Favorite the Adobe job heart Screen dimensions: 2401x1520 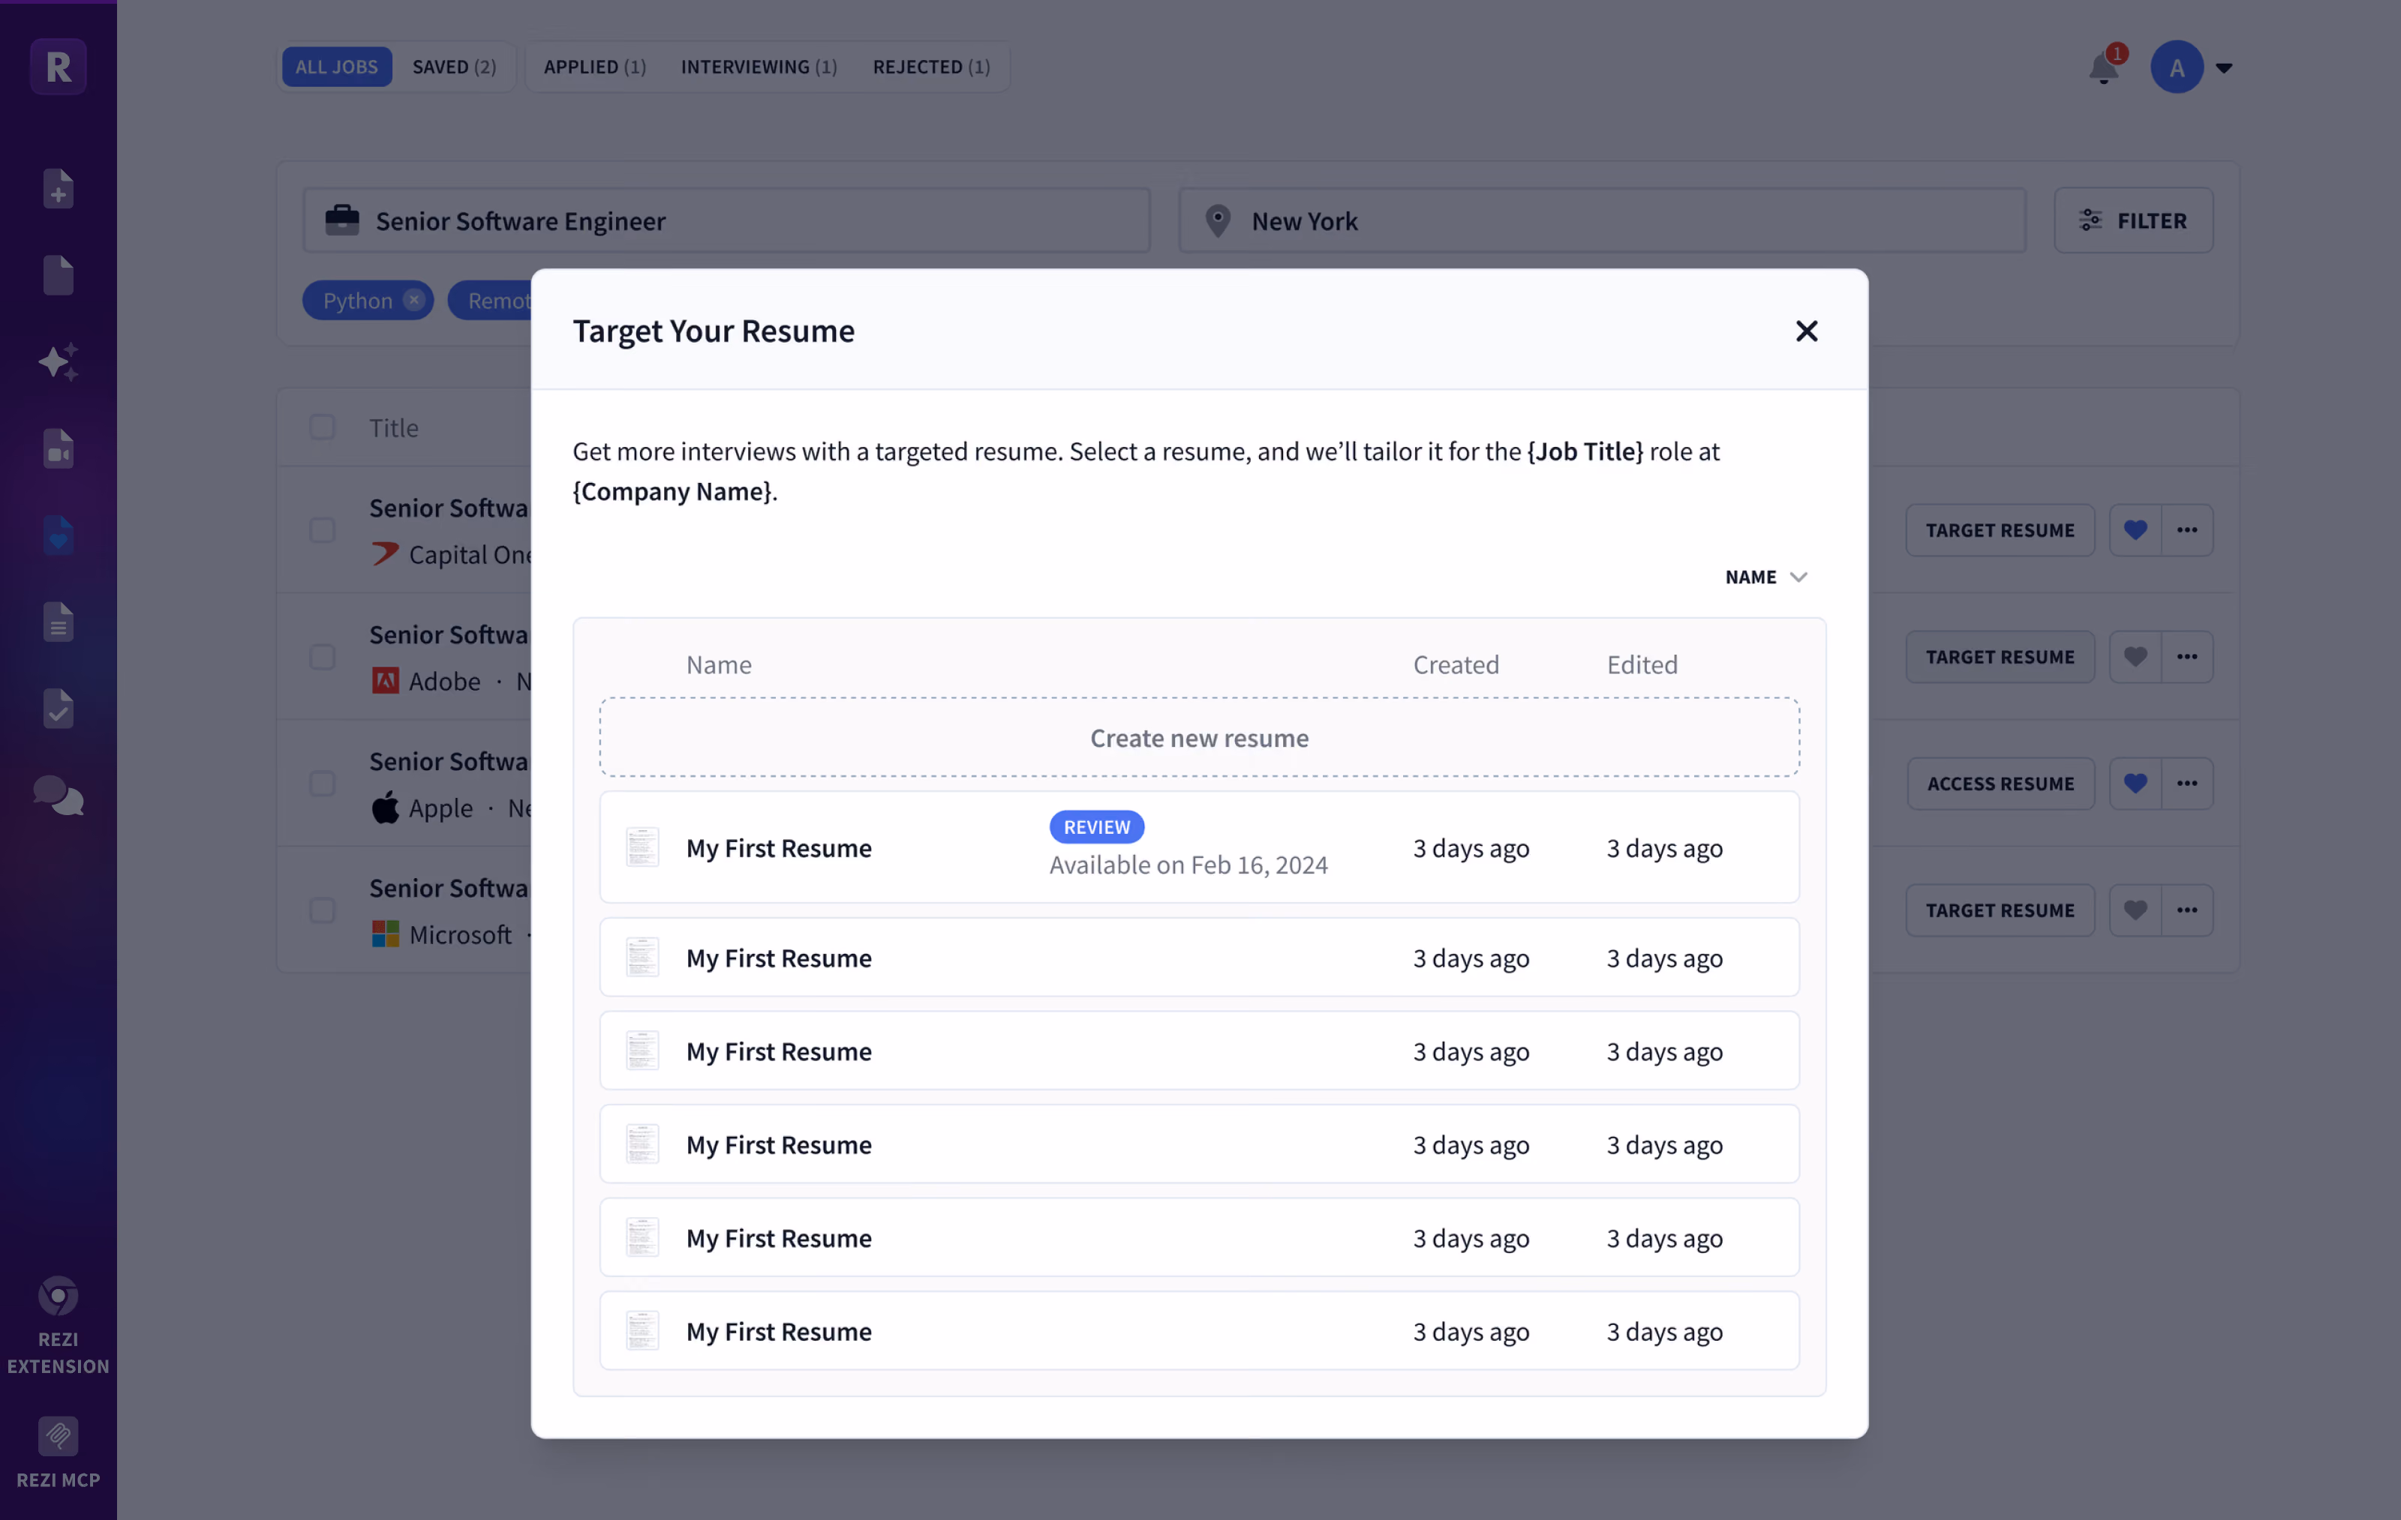(x=2135, y=657)
